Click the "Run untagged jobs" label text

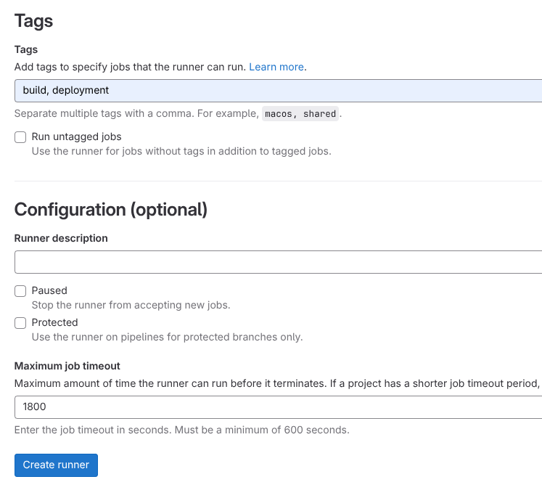click(76, 136)
